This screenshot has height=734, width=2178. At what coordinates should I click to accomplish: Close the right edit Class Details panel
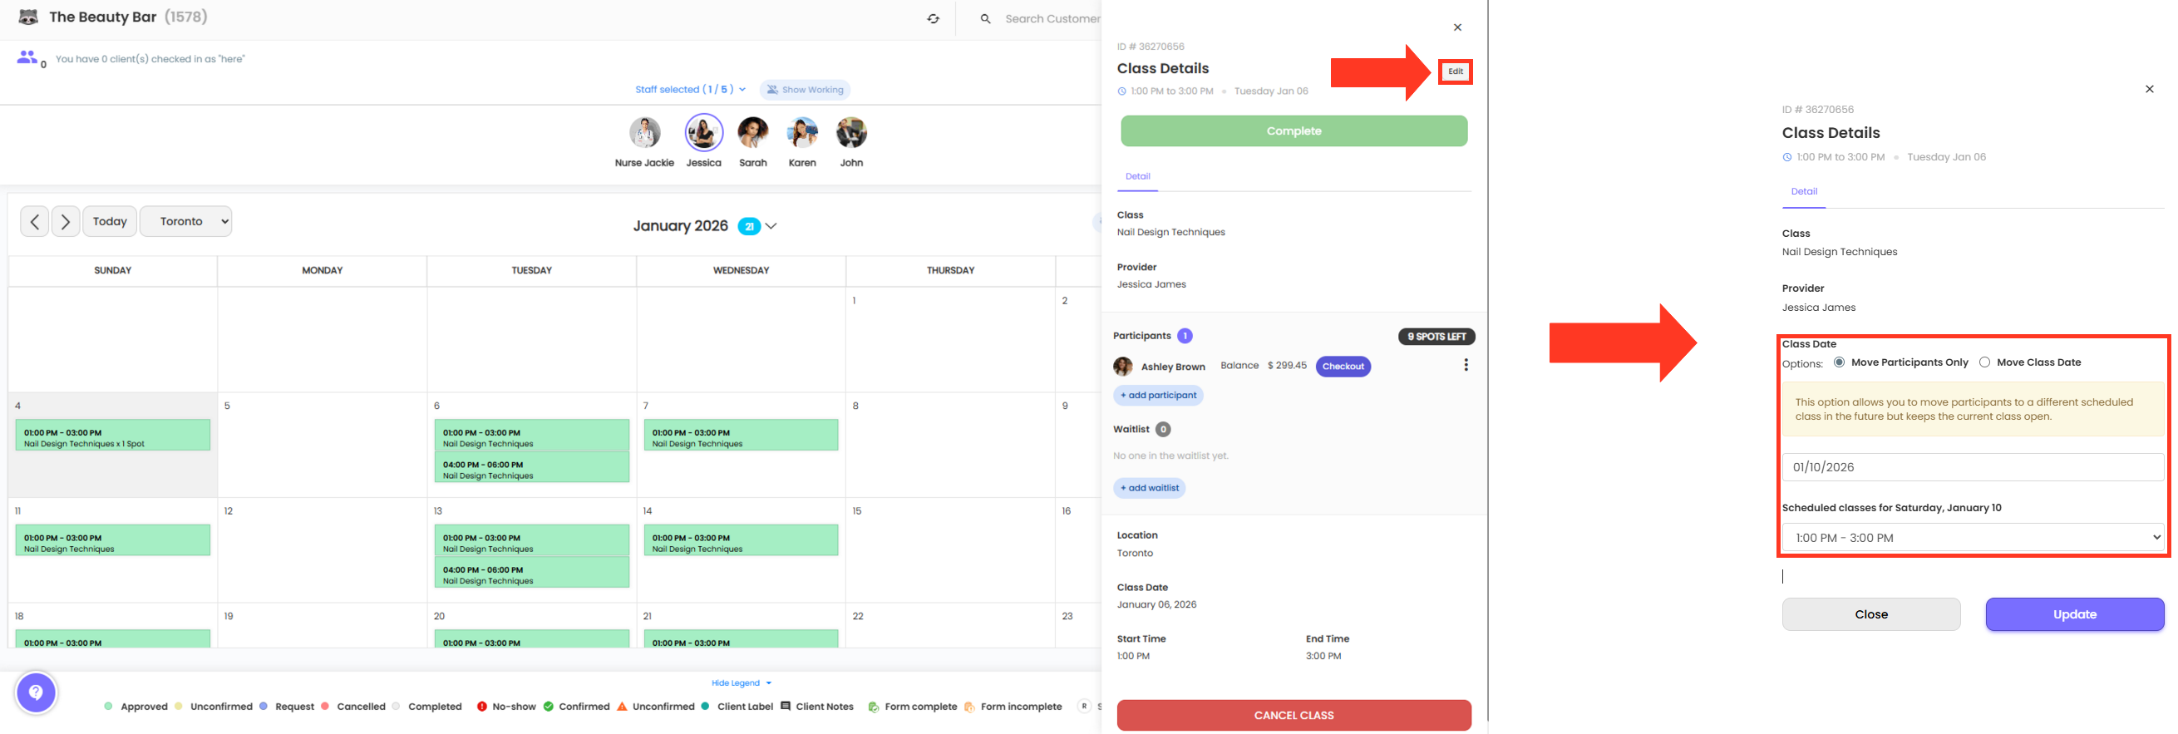(x=2149, y=89)
